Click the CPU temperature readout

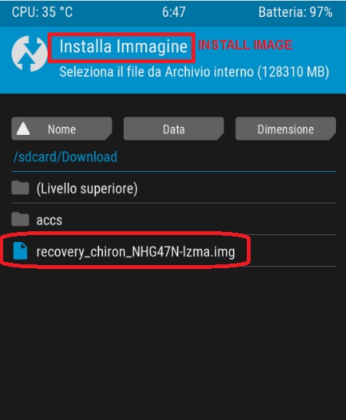42,12
